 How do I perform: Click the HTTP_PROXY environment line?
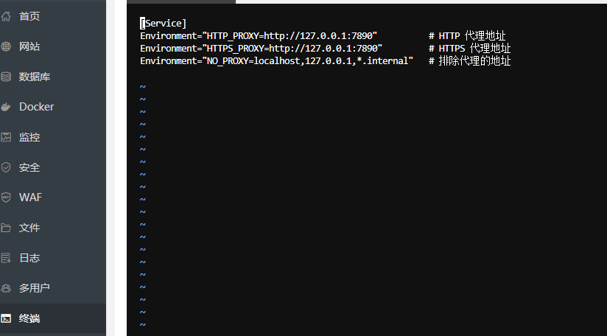[x=258, y=35]
